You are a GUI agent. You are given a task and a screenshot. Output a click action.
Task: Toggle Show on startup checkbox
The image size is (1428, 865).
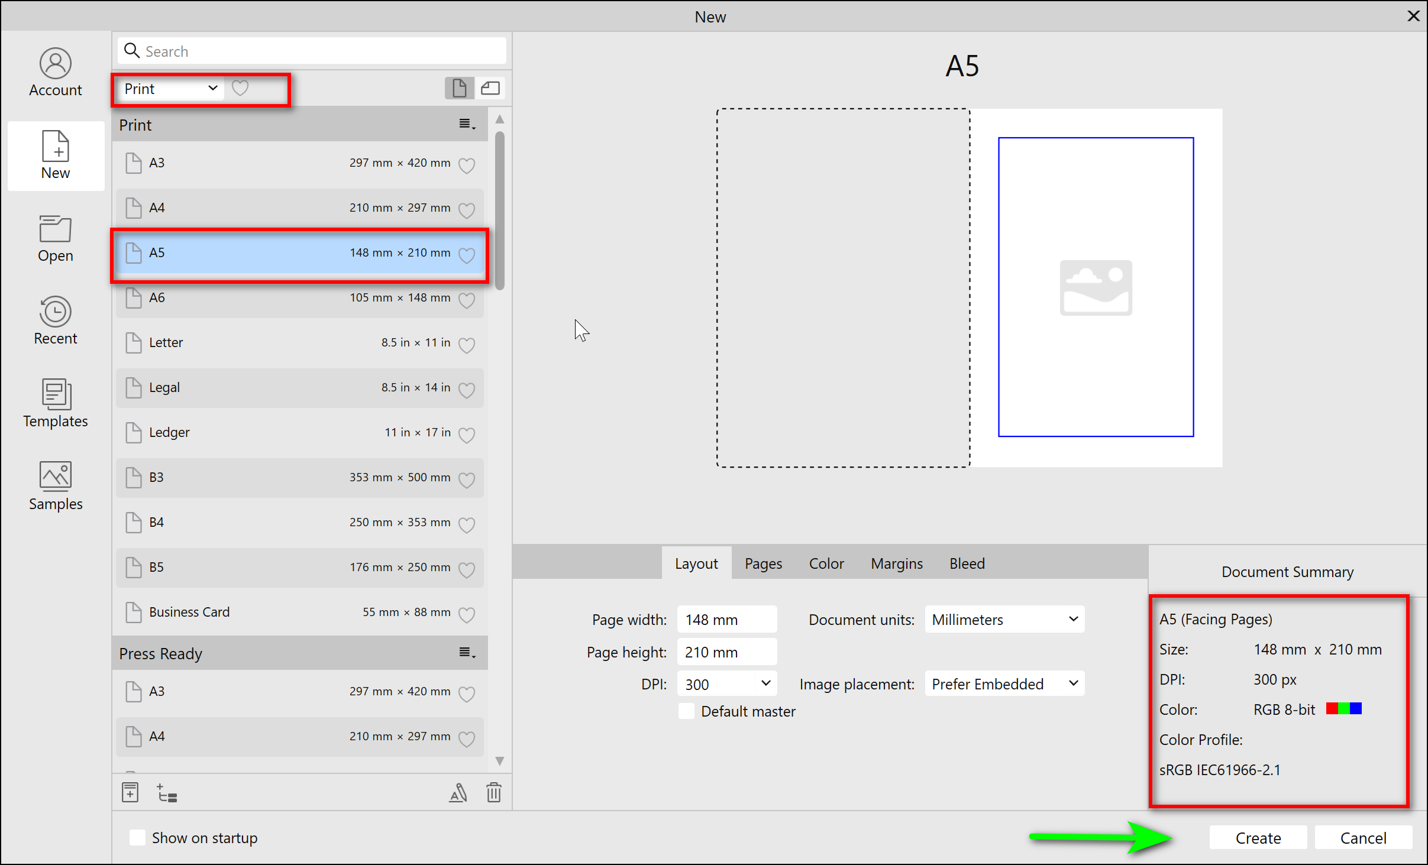(137, 837)
